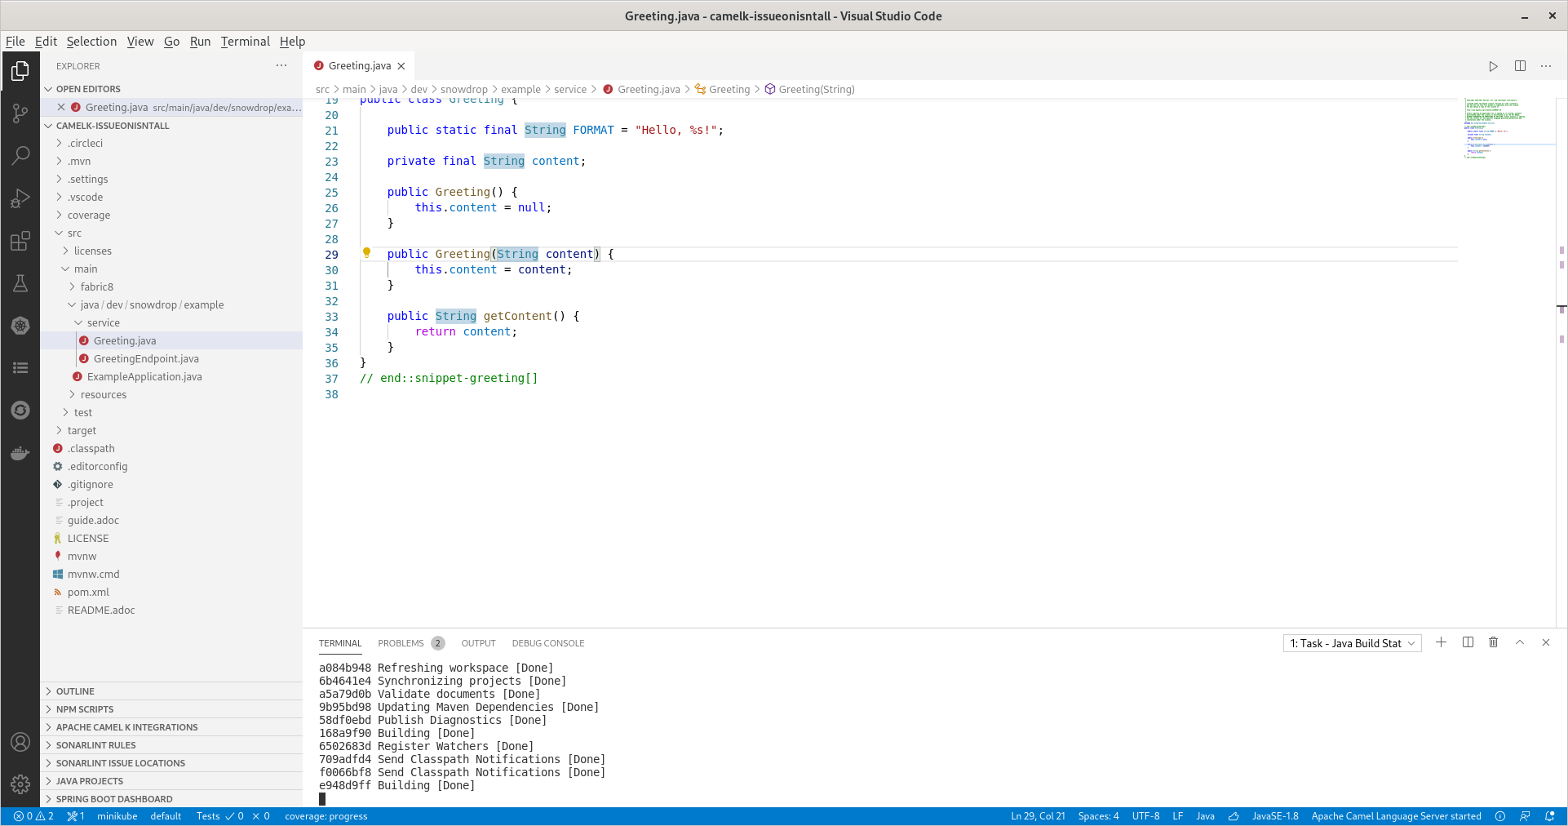Open the File menu
Viewport: 1568px width, 826px height.
point(15,42)
